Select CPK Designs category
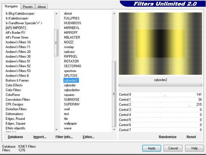206x155 pixels. point(14,104)
